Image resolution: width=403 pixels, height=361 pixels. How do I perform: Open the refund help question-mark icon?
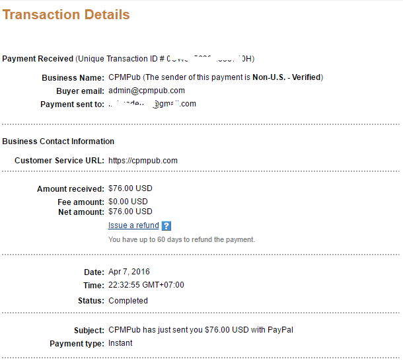[166, 226]
